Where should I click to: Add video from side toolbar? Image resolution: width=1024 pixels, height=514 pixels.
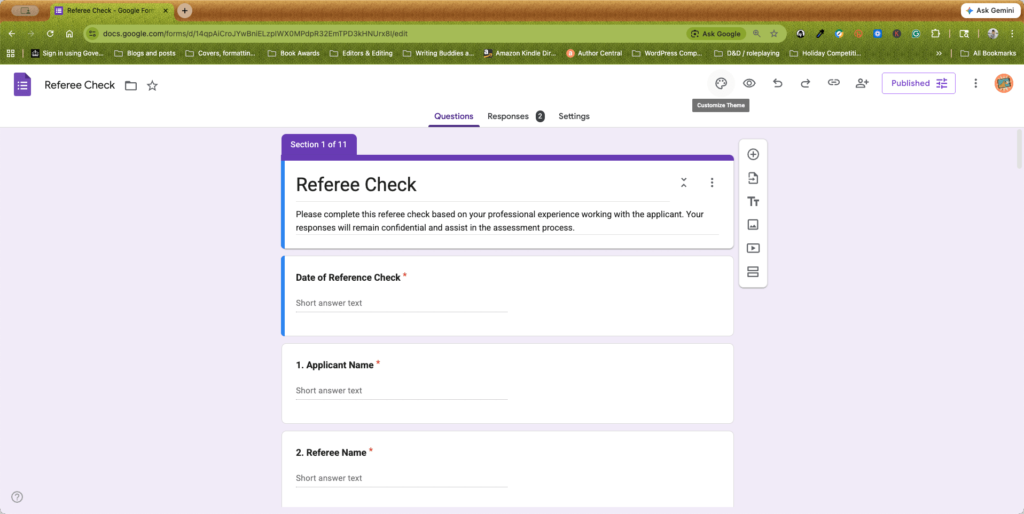click(753, 248)
